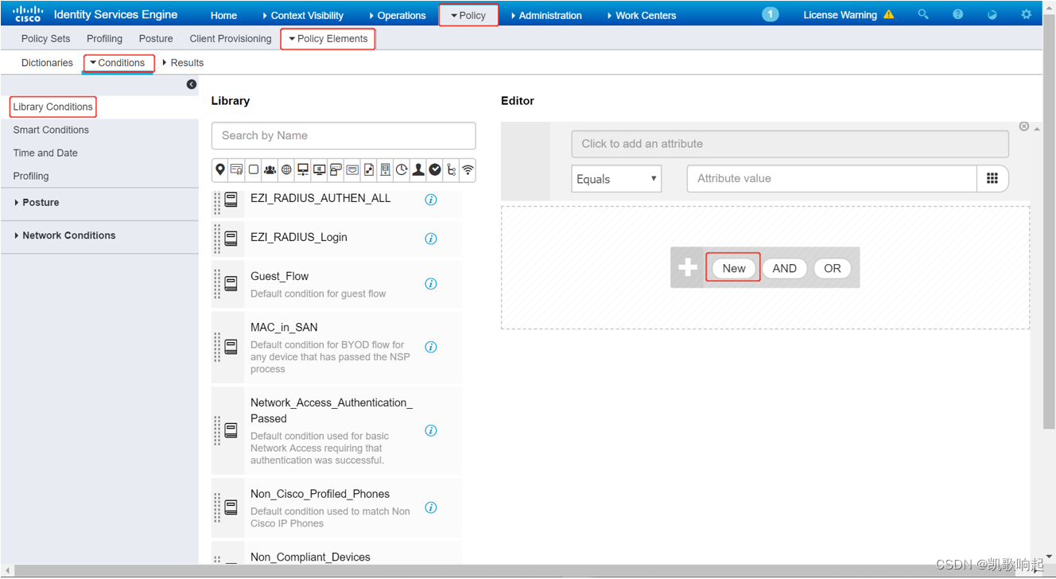Switch to Profiling tab in subnav
1056x579 pixels.
point(104,38)
